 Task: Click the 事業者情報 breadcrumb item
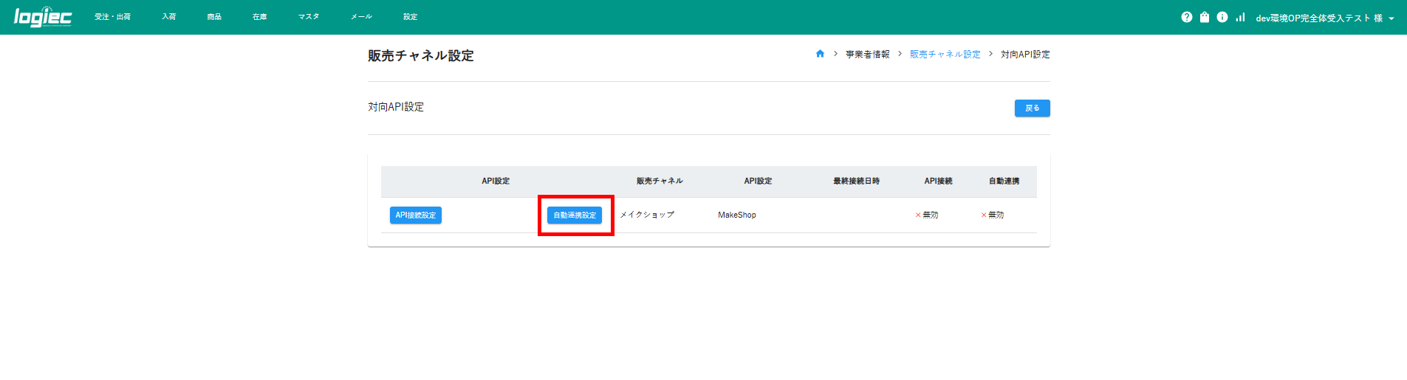click(867, 55)
